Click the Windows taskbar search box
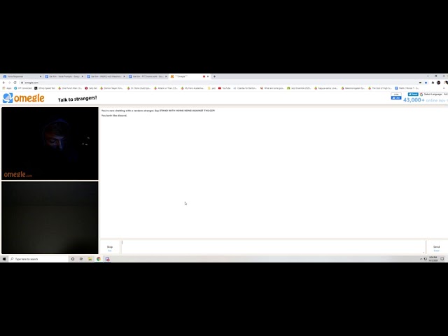This screenshot has height=336, width=448. [x=38, y=259]
